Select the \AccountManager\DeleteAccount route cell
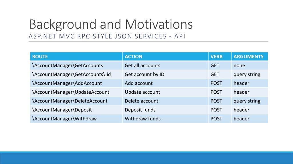Screen dimensions: 293x164 click(x=76, y=101)
